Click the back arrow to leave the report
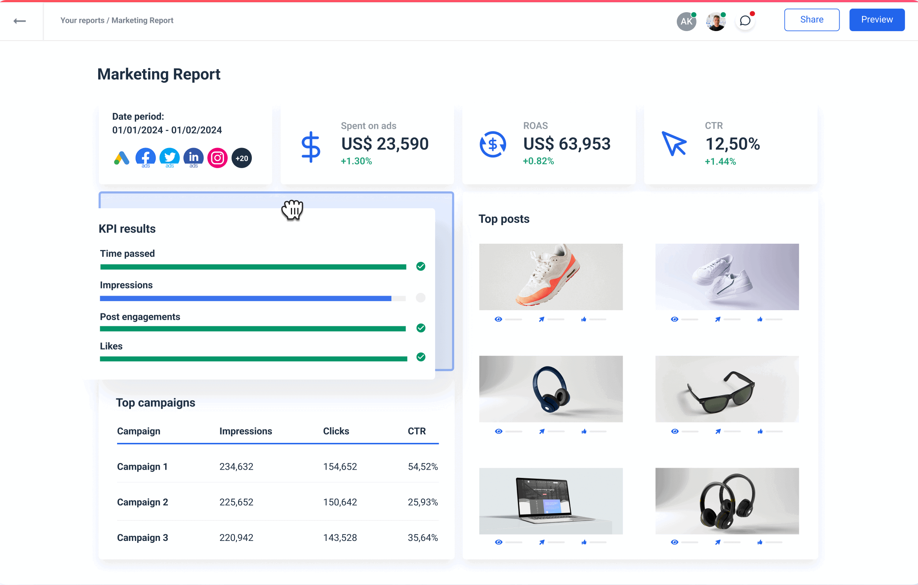 [19, 21]
